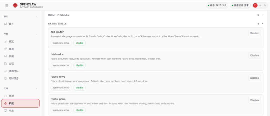
Task: Click the 频道 link icon in sidebar
Action: (x=5, y=49)
